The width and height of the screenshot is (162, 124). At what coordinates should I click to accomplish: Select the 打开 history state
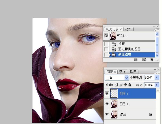129,44
